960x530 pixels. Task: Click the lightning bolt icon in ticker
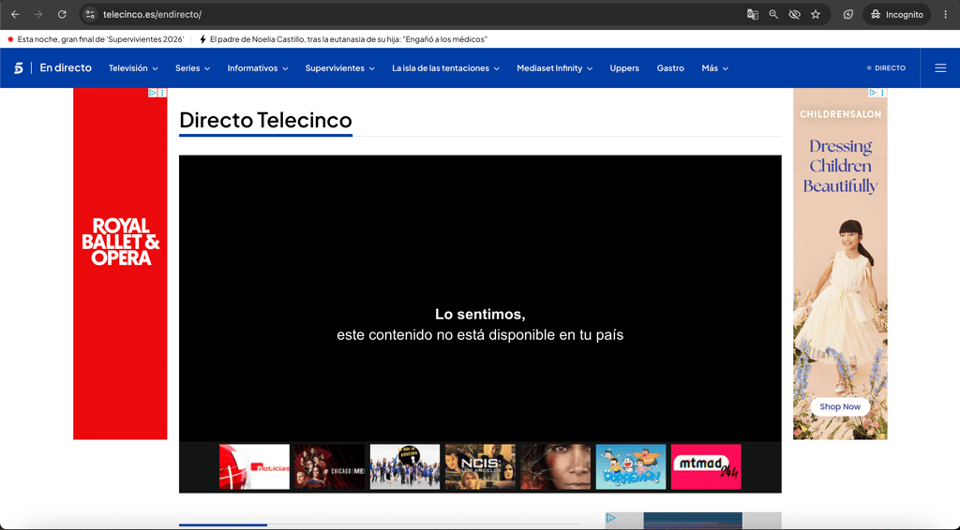coord(202,39)
